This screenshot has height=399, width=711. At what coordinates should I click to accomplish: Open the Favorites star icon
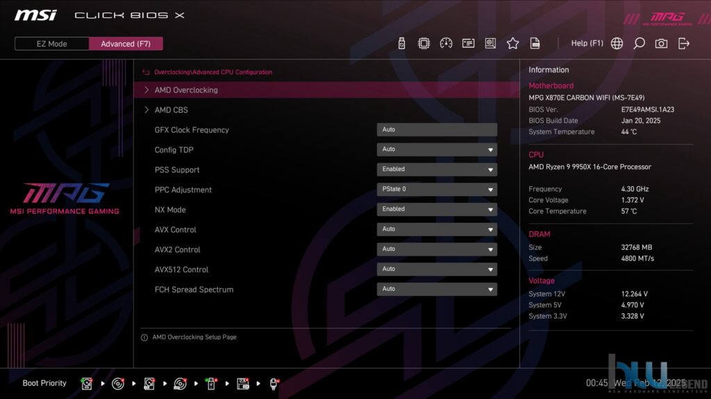click(512, 44)
